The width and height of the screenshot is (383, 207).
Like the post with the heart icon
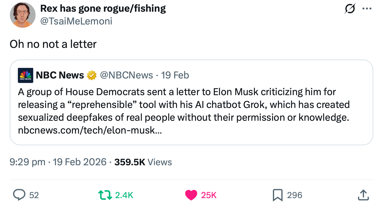coord(191,195)
